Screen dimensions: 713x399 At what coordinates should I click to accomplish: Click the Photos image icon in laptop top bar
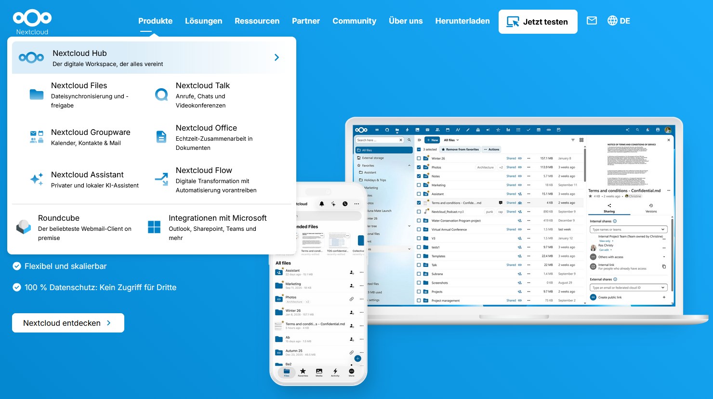pos(417,130)
